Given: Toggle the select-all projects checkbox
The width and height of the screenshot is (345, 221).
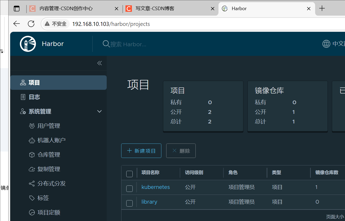Looking at the screenshot, I should click(129, 174).
